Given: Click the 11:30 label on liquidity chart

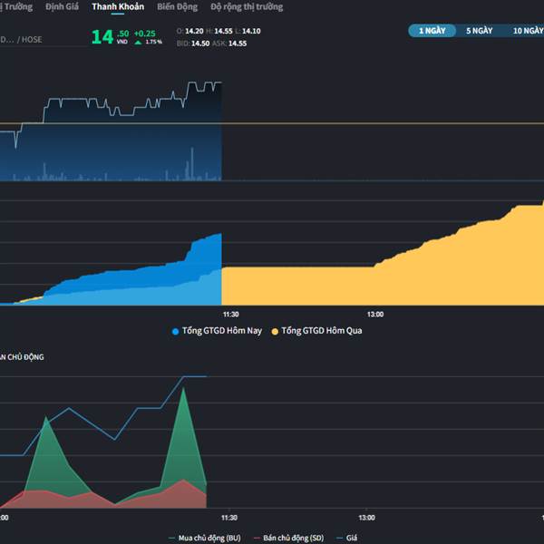Looking at the screenshot, I should [230, 315].
